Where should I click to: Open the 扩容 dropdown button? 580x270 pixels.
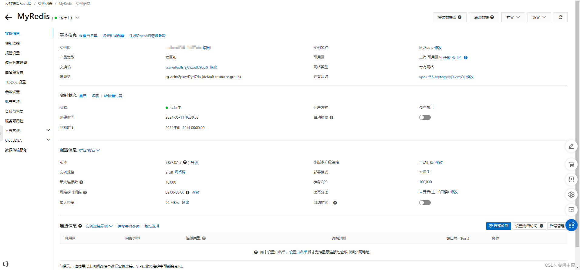click(x=513, y=17)
